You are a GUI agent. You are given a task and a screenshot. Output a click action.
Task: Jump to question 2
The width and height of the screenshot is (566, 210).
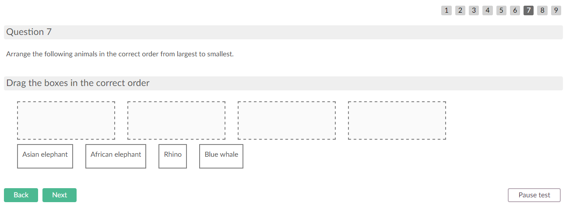pos(460,10)
